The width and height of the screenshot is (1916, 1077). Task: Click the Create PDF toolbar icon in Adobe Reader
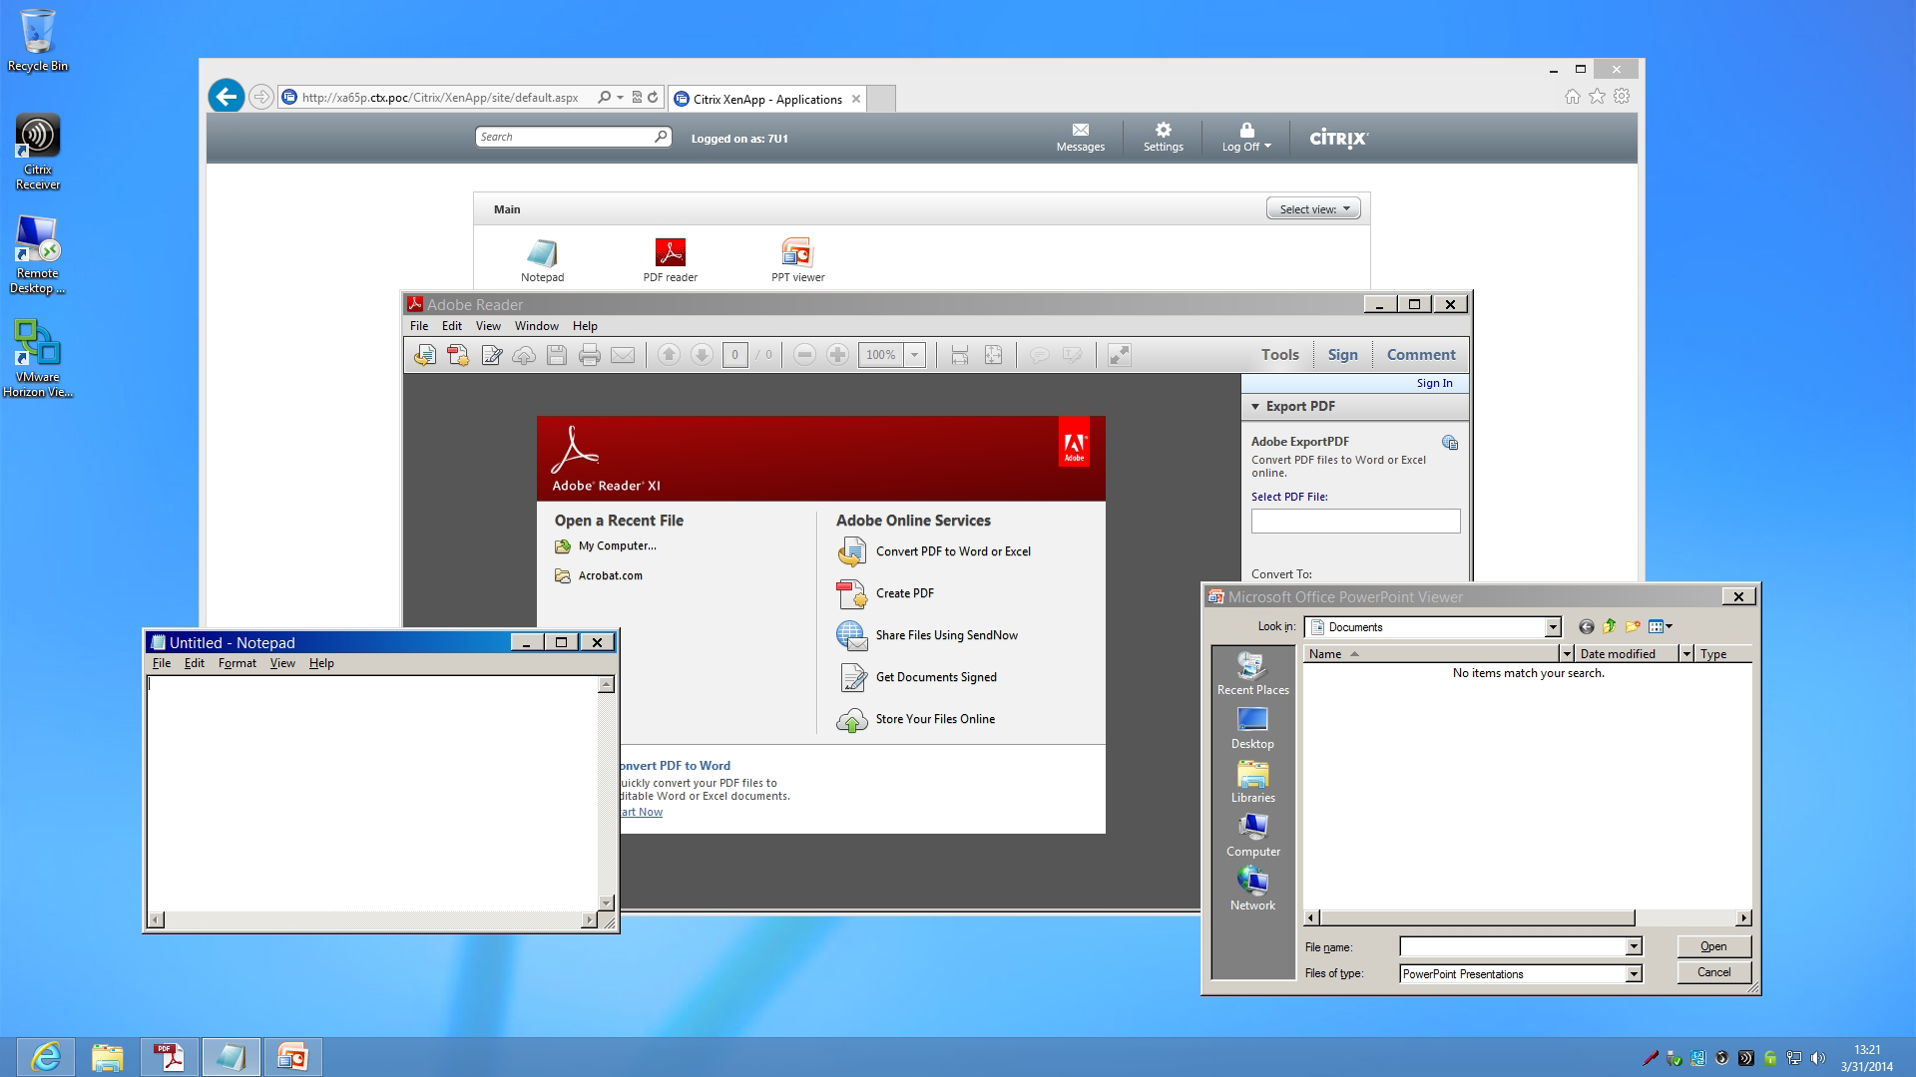click(458, 355)
